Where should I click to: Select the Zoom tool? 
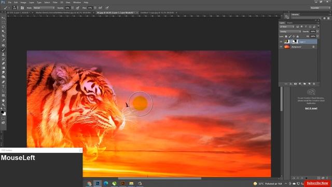(x=3, y=105)
